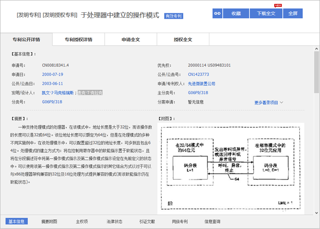320x229 pixels.
Task: Click the highlighted second inventor name
Action: pos(90,93)
